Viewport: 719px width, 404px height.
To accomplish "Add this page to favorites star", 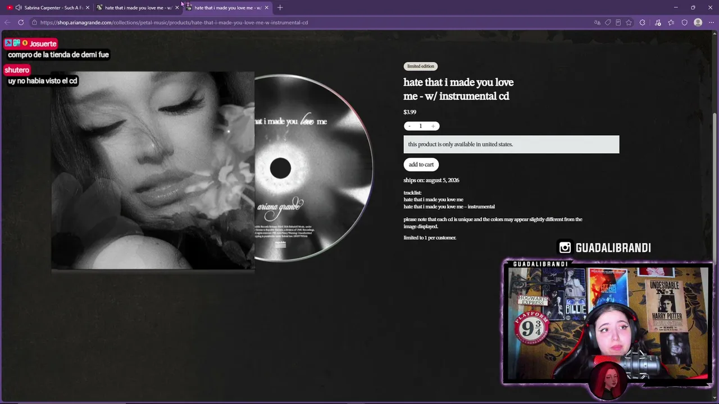I will [629, 22].
